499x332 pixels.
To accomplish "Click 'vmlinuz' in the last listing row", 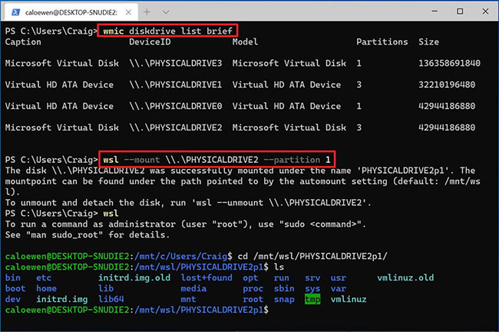I will click(x=349, y=299).
